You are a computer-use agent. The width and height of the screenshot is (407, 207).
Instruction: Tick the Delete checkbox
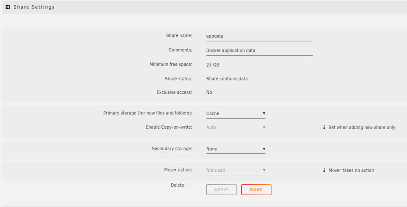pos(188,185)
